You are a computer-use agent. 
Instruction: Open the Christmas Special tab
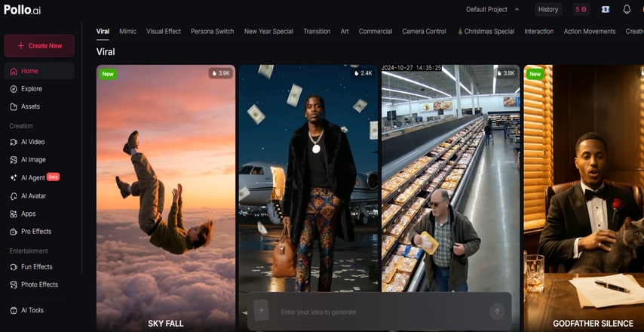point(486,32)
